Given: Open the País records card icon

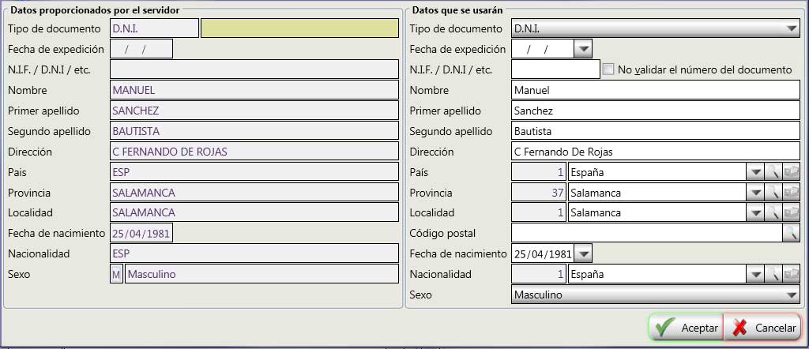Looking at the screenshot, I should (792, 172).
